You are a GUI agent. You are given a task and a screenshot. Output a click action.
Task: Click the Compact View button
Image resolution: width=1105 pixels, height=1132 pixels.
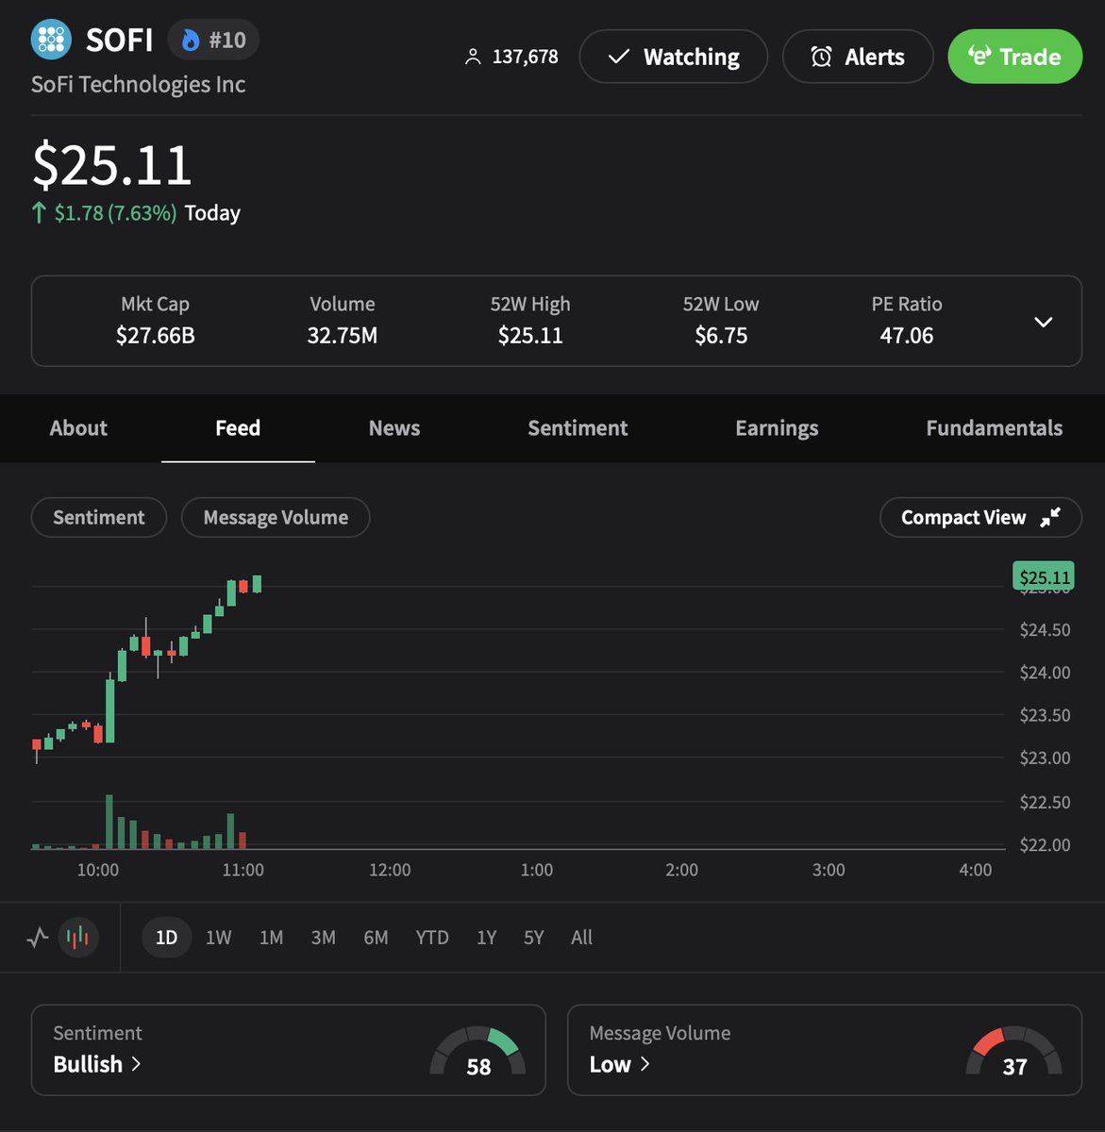tap(980, 517)
